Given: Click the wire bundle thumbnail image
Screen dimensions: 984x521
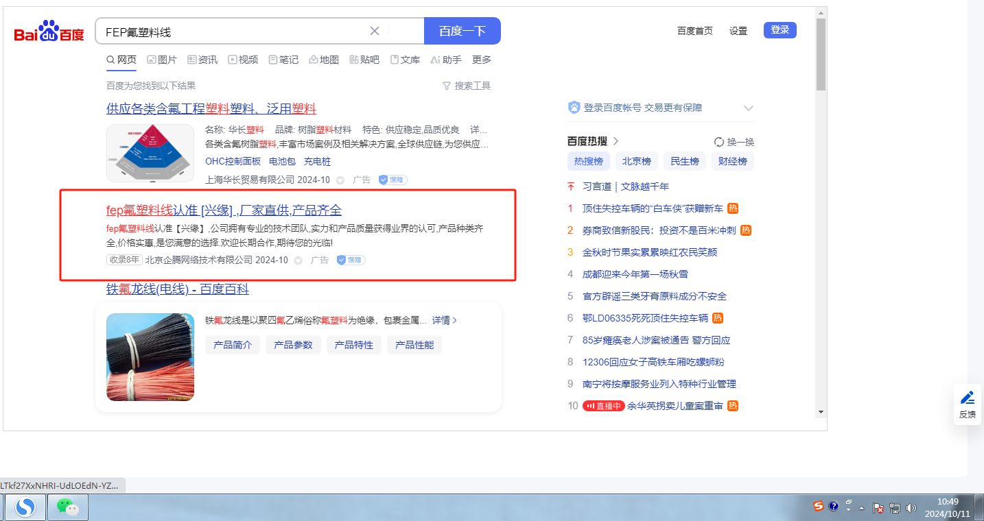Looking at the screenshot, I should [150, 357].
